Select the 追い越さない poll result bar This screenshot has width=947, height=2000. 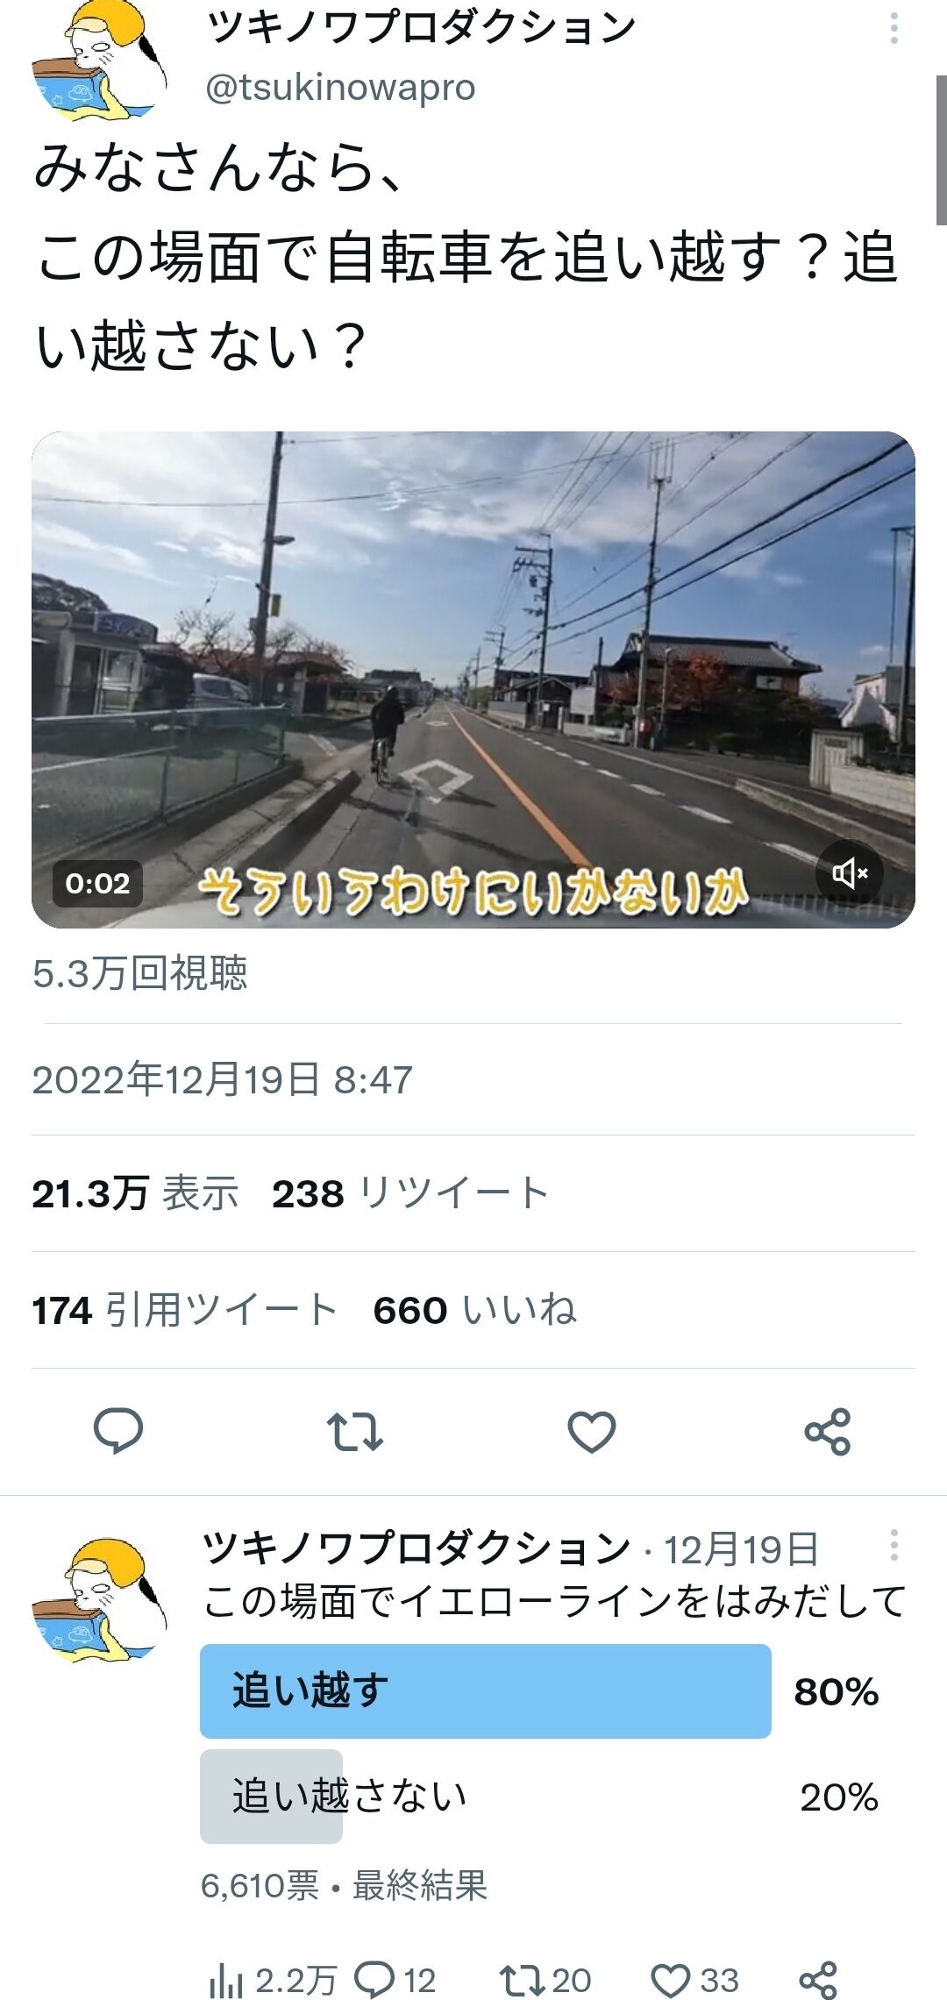[539, 1797]
